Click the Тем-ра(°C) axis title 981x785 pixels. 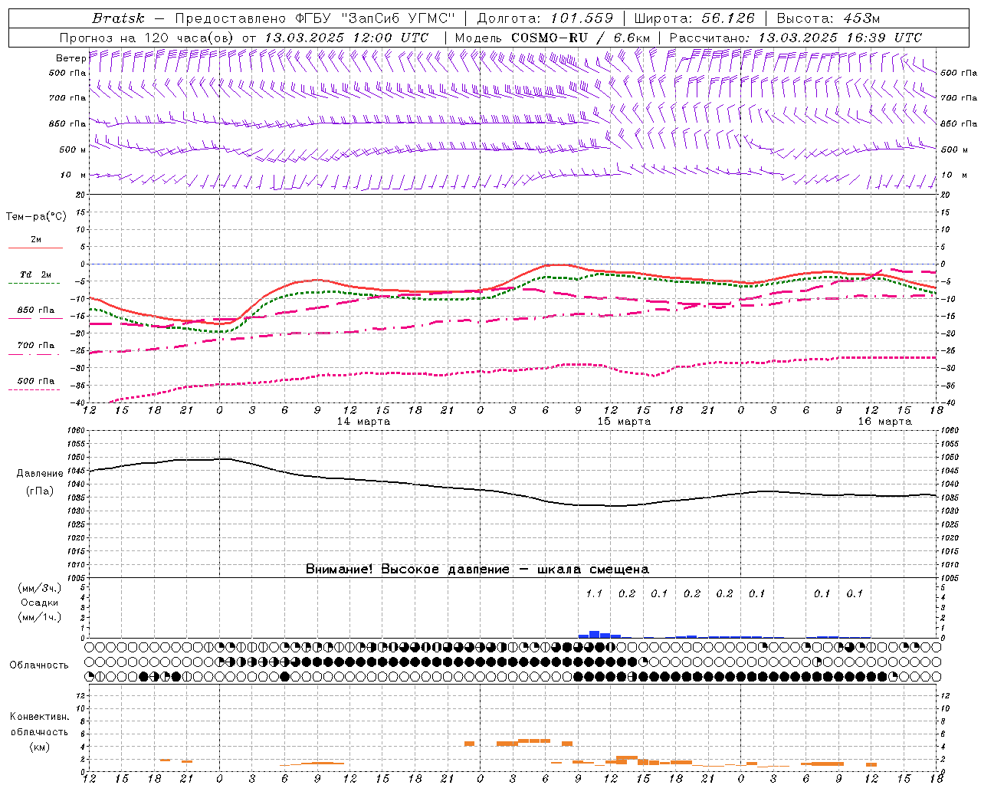[x=36, y=216]
